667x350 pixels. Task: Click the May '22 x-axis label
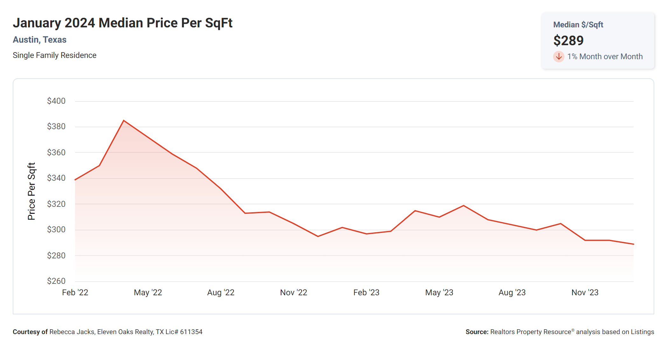coord(148,292)
